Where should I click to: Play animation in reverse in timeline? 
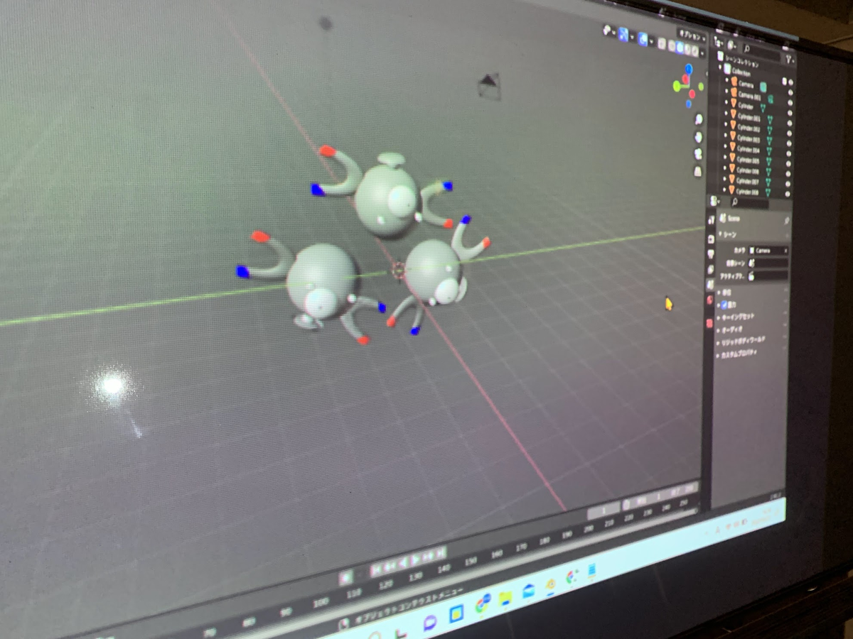(403, 562)
